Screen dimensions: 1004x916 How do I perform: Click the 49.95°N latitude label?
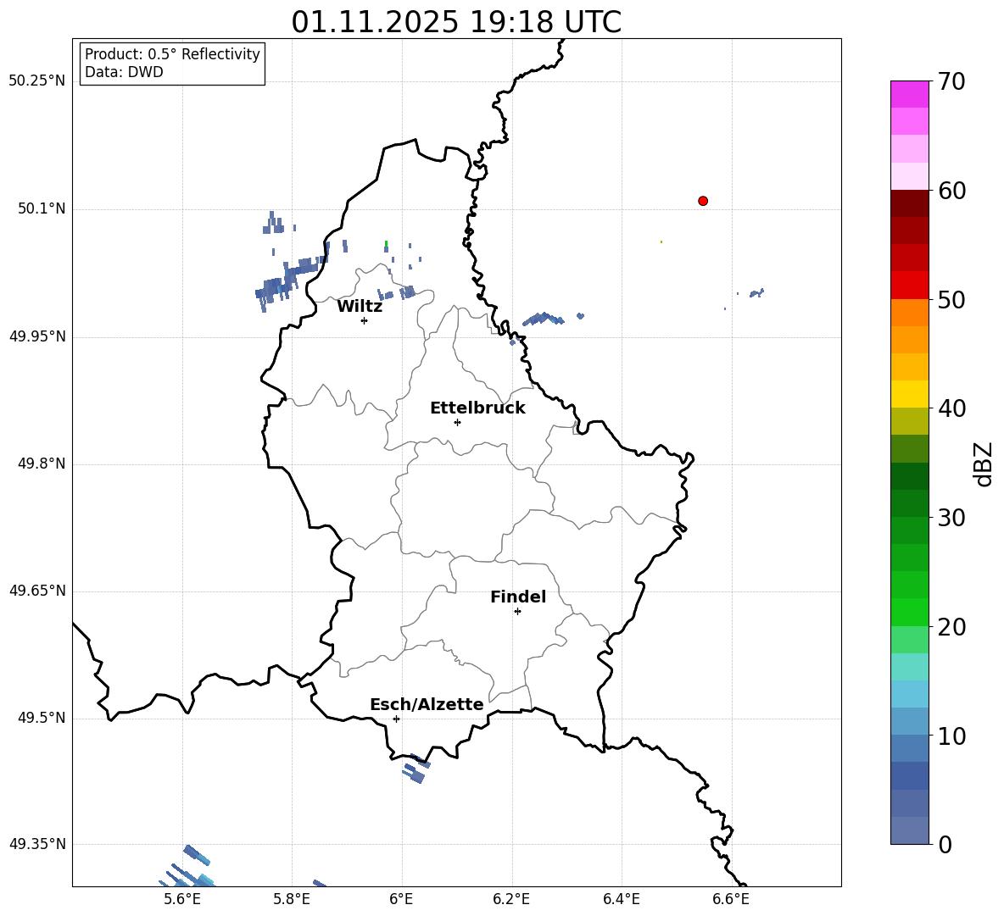tap(37, 336)
